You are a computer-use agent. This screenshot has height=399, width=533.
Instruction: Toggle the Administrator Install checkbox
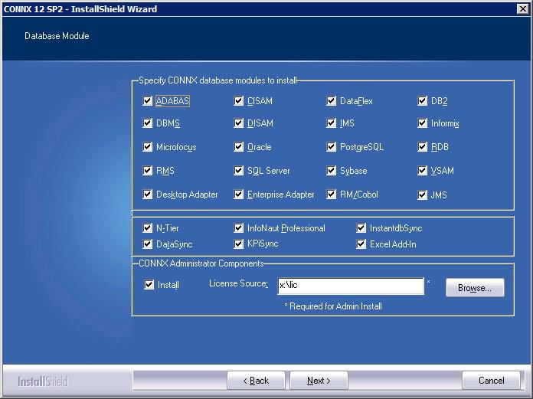pyautogui.click(x=149, y=284)
